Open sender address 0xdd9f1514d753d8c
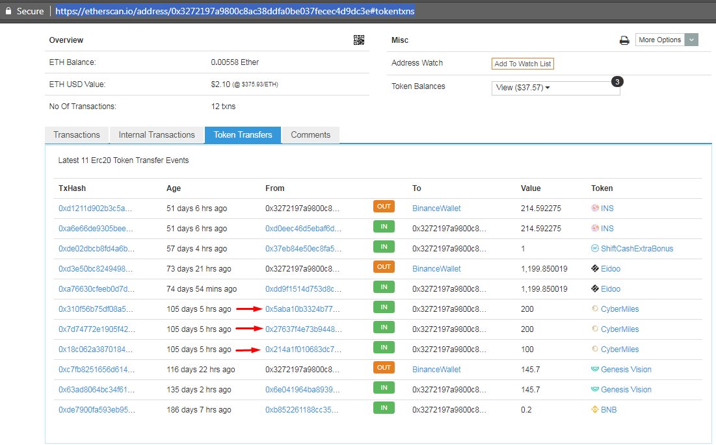The height and width of the screenshot is (445, 716). coord(303,288)
